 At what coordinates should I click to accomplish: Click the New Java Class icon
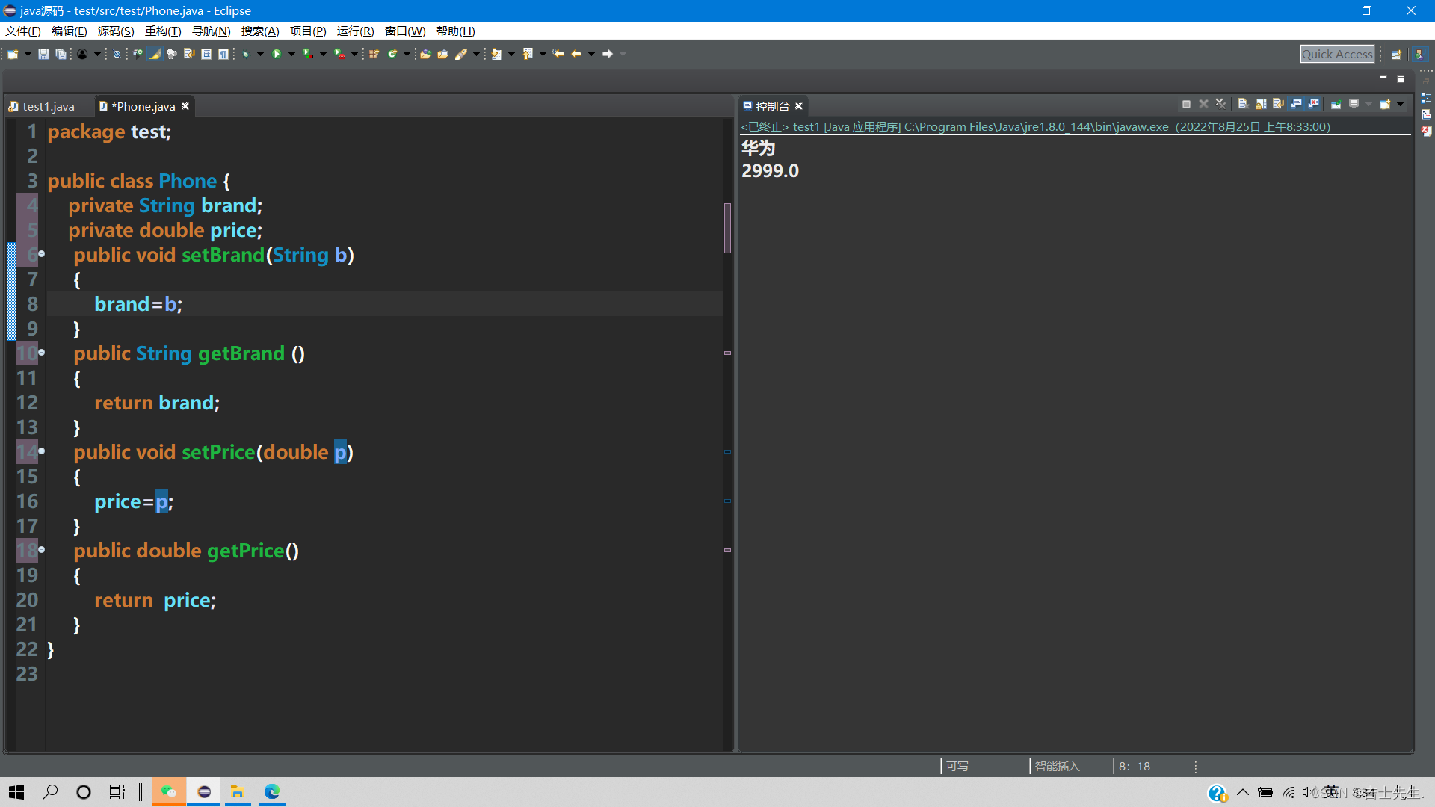pyautogui.click(x=392, y=54)
